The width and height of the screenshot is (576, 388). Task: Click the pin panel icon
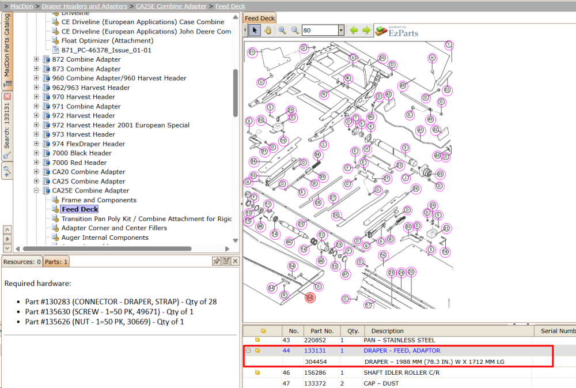pyautogui.click(x=217, y=261)
